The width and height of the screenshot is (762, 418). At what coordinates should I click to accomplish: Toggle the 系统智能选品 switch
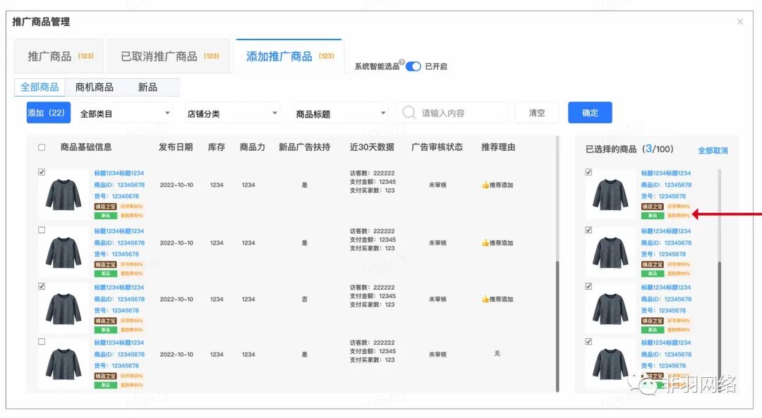coord(413,66)
